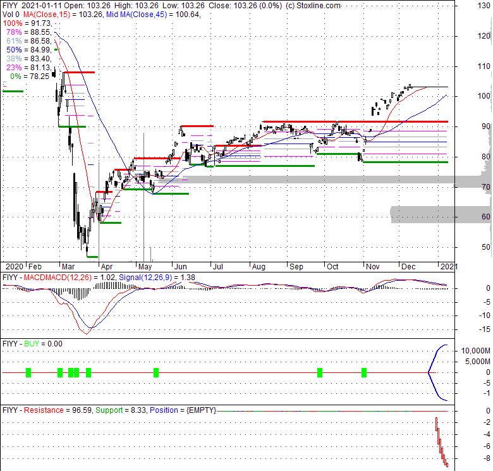493x471 pixels.
Task: Click the 10,000M axis label in BUY panel
Action: 476,351
